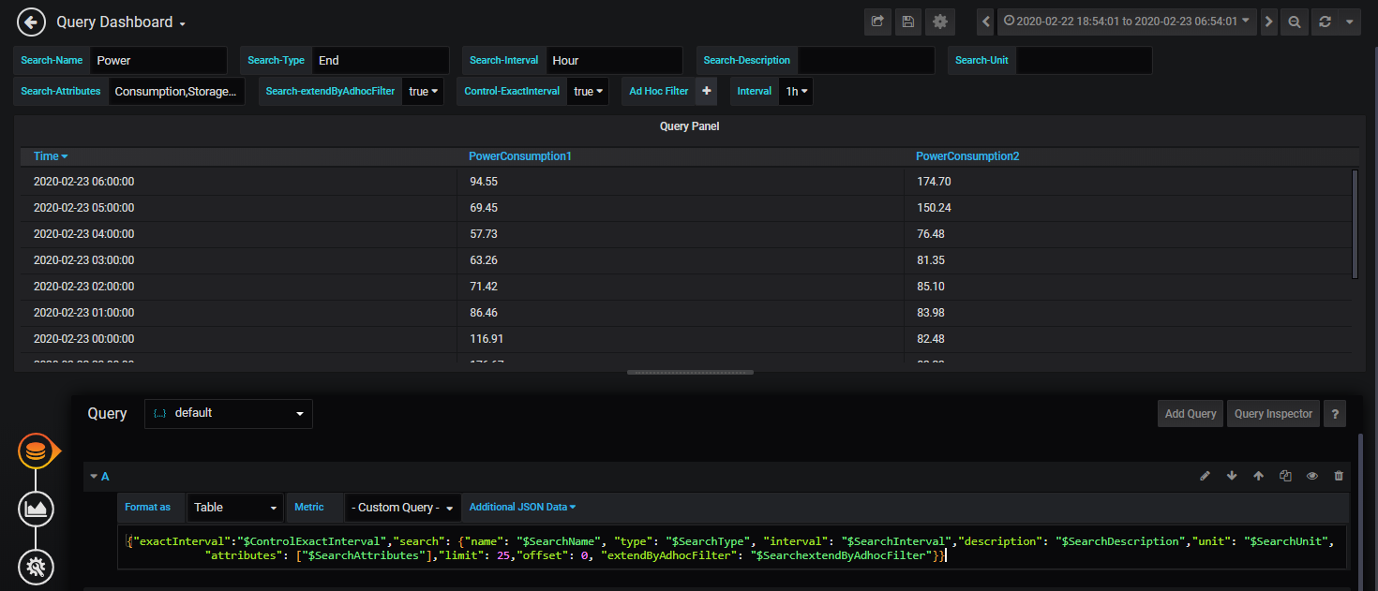Viewport: 1378px width, 591px height.
Task: Toggle edit mode pencil icon for query A
Action: (x=1206, y=476)
